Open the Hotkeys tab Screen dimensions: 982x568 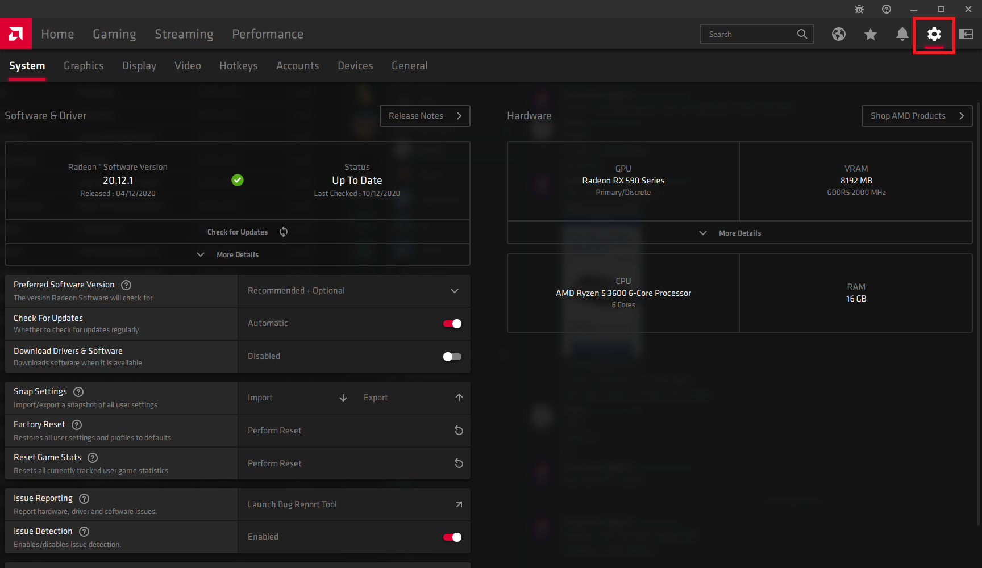[239, 66]
